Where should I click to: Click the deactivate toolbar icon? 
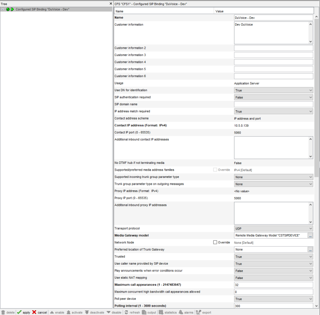pyautogui.click(x=87, y=312)
